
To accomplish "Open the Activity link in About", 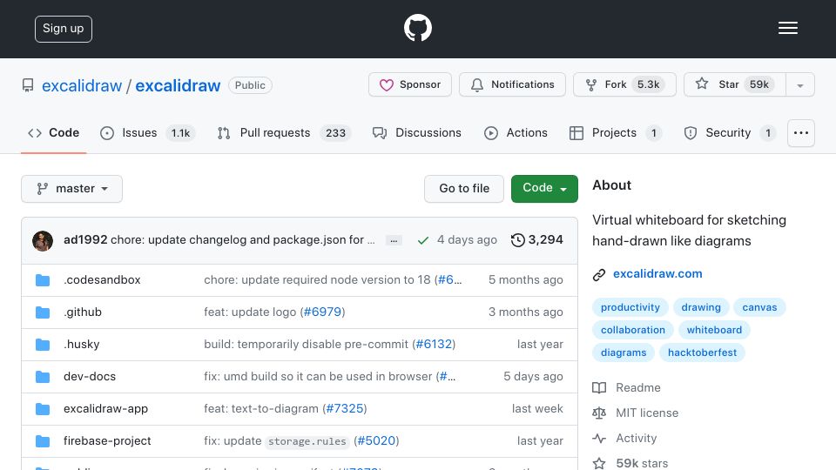I will point(625,438).
